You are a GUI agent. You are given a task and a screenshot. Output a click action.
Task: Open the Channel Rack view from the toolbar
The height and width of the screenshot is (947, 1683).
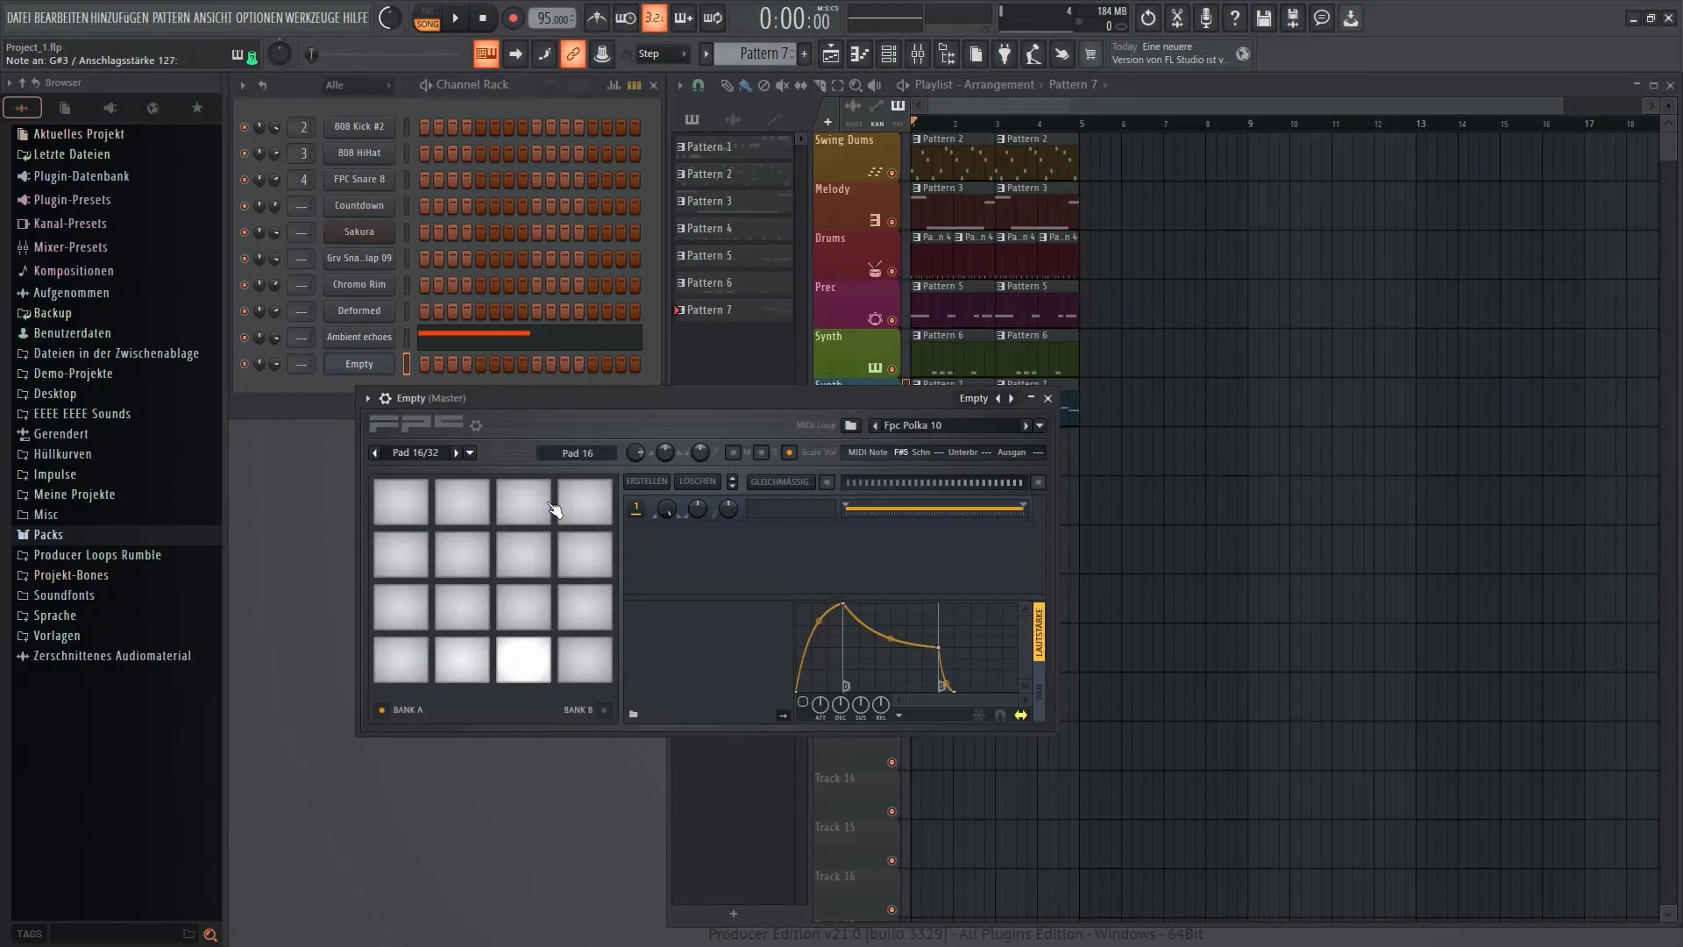click(x=889, y=54)
